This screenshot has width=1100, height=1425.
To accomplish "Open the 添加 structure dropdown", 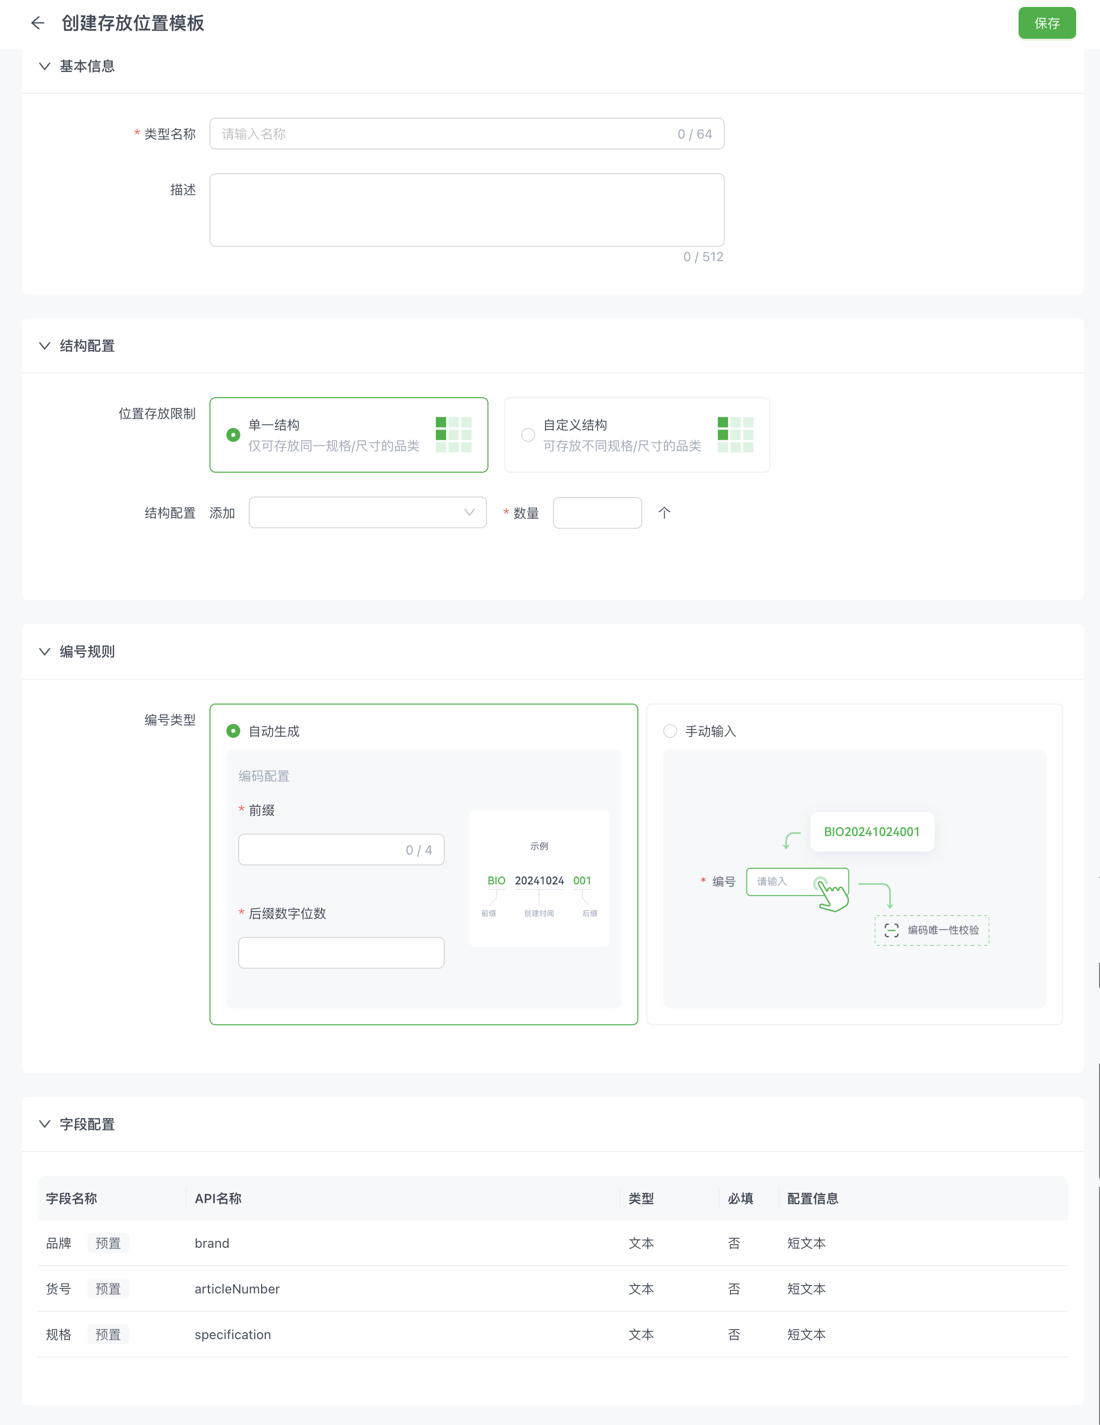I will (x=367, y=513).
